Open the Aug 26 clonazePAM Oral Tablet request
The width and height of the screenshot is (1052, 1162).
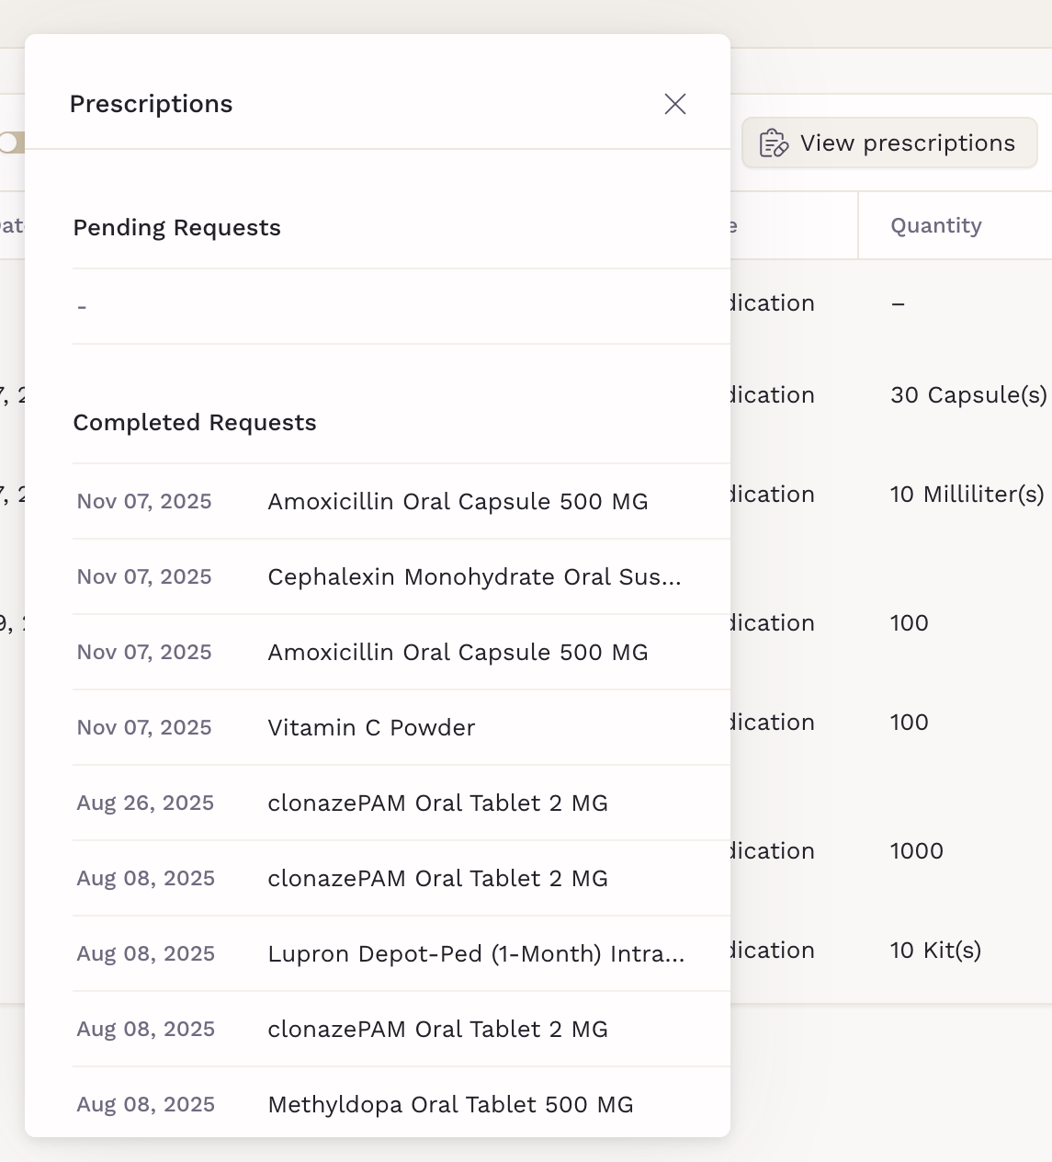point(437,803)
